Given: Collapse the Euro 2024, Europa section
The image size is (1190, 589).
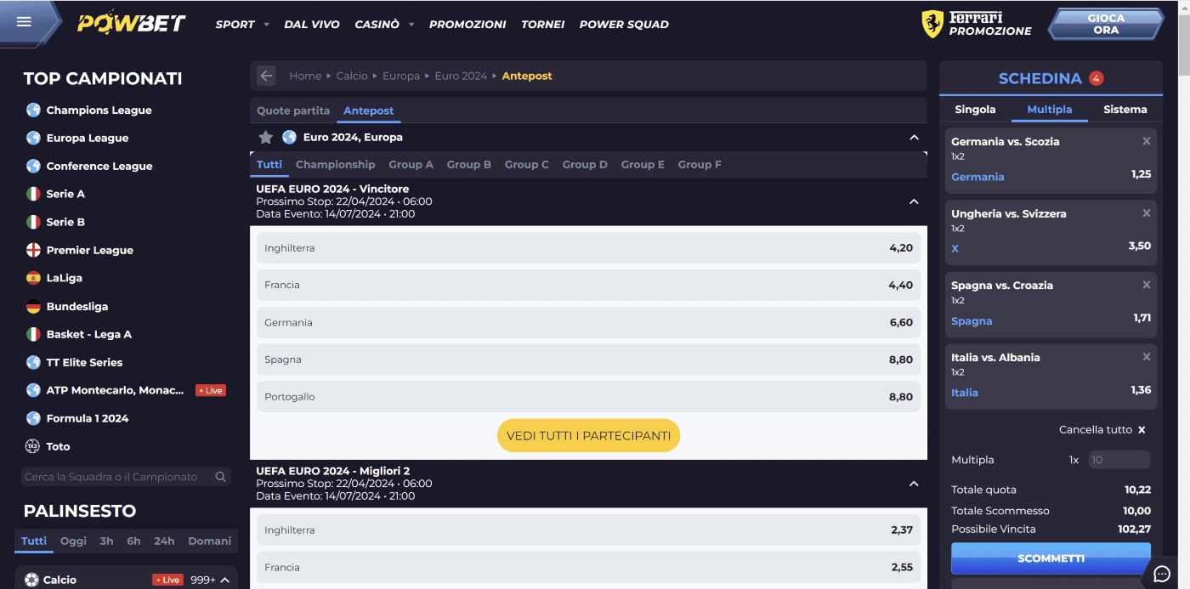Looking at the screenshot, I should pyautogui.click(x=914, y=137).
